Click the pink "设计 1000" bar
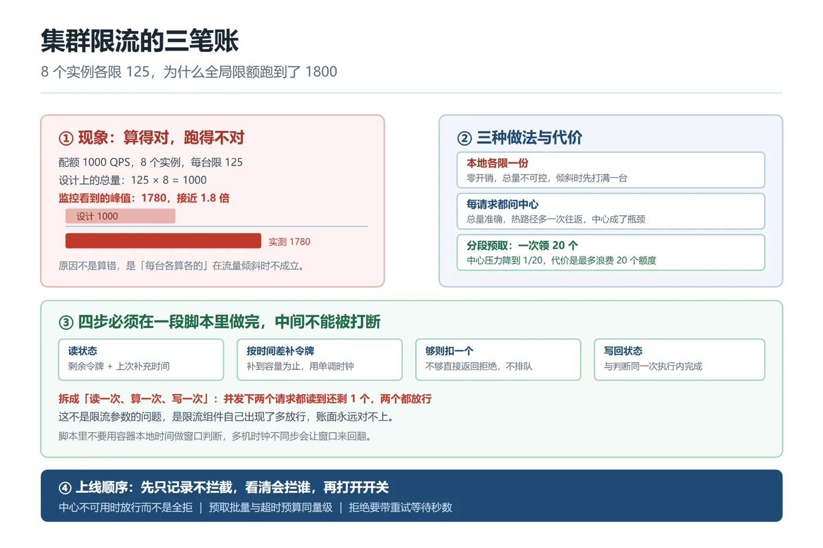 click(120, 216)
